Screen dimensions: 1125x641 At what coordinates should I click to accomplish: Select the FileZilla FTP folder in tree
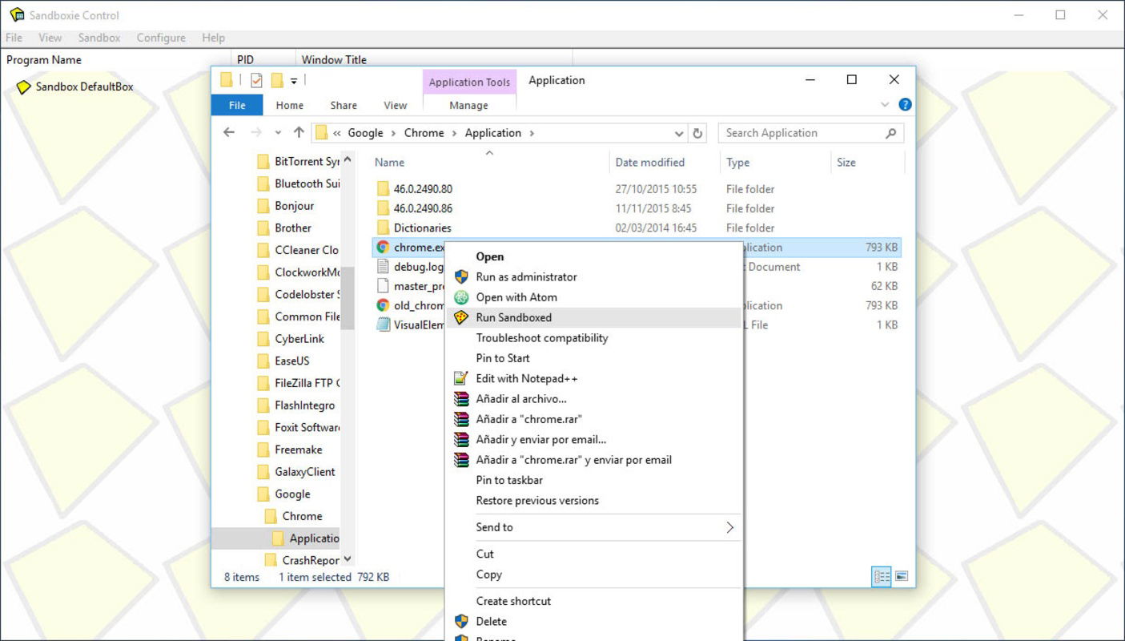(x=298, y=383)
